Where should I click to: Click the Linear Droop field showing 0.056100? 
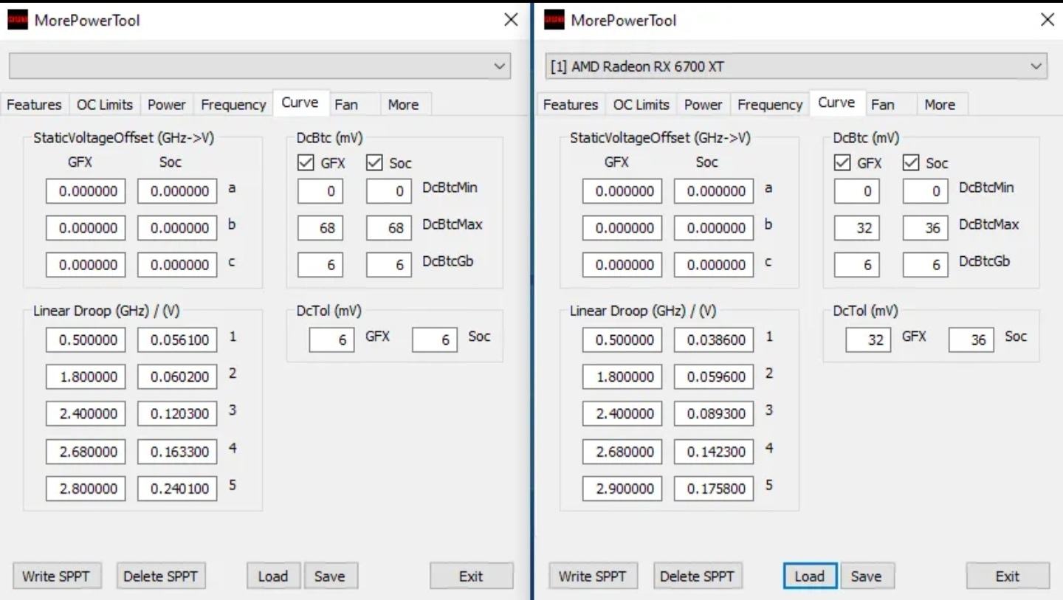pyautogui.click(x=177, y=340)
